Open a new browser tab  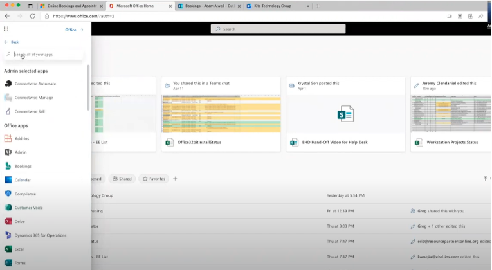click(x=318, y=6)
